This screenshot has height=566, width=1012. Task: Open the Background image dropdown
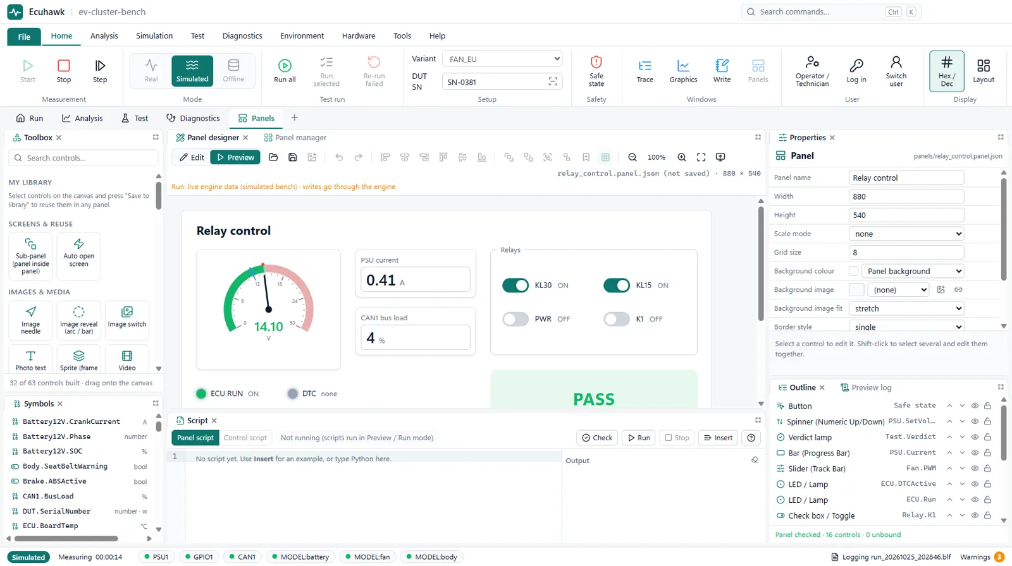(898, 290)
